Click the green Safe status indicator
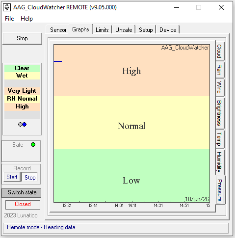The width and height of the screenshot is (235, 238). [33, 145]
